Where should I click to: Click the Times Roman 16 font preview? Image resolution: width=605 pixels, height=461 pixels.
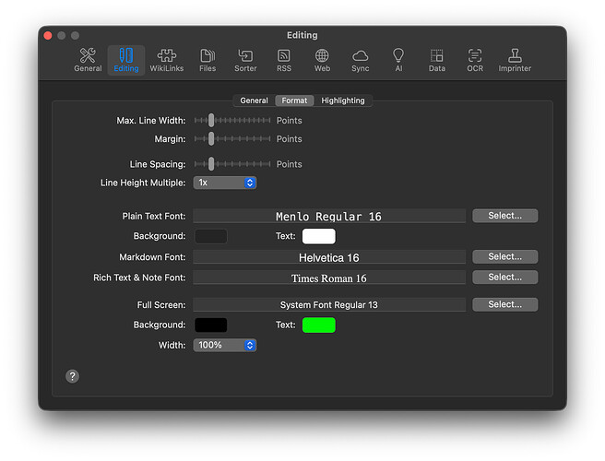coord(329,278)
